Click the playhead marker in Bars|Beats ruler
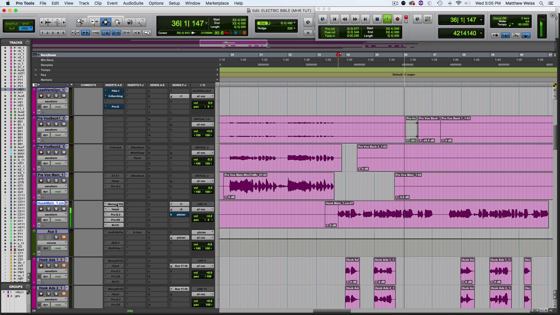560x315 pixels. click(x=338, y=55)
